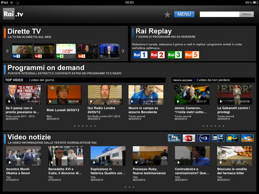Play Blob Lunedì 26/03/12 video
This screenshot has height=194, width=259.
64,95
